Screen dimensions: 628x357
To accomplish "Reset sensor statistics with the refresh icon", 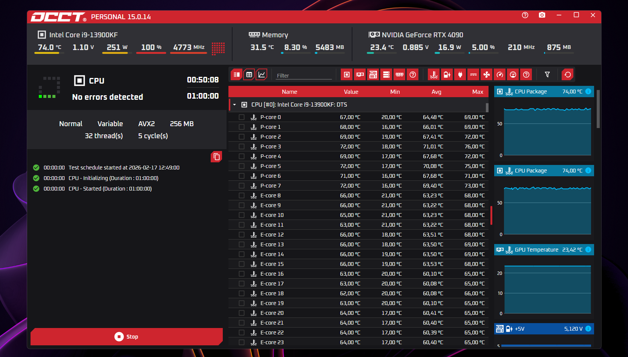I will (x=568, y=75).
